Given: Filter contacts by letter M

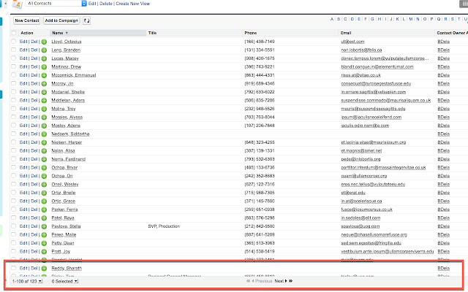Looking at the screenshot, I should 411,19.
